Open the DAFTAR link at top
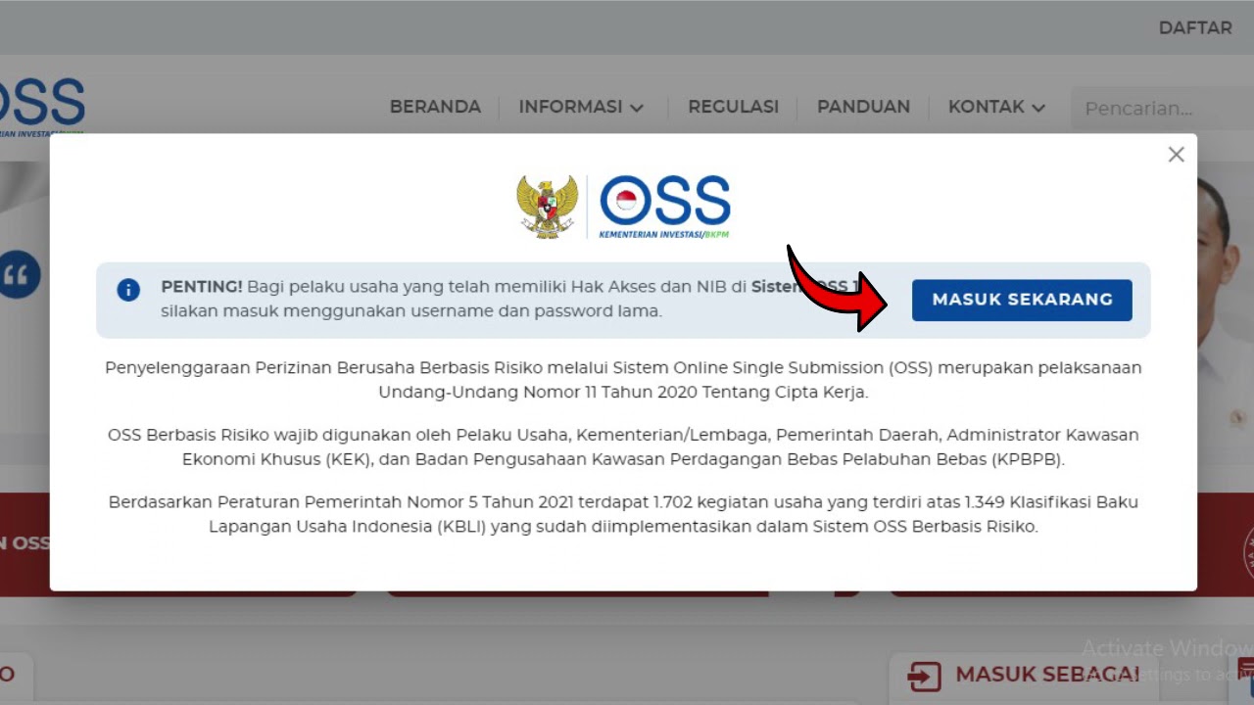The height and width of the screenshot is (705, 1254). click(x=1195, y=28)
